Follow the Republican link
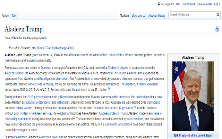 67,97
